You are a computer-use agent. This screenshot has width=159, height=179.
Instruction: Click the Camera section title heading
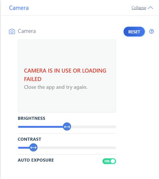click(x=19, y=8)
